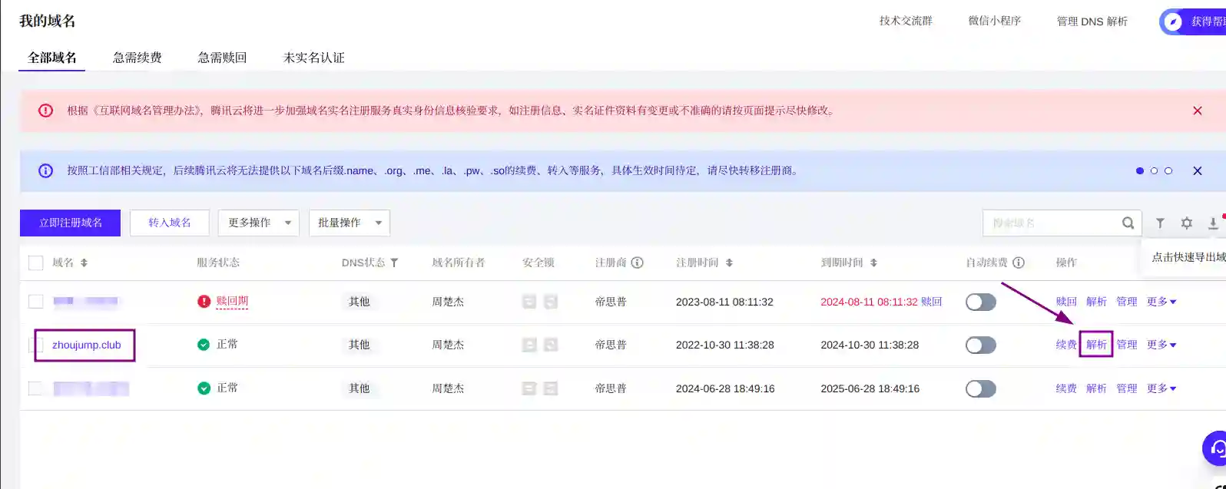Image resolution: width=1226 pixels, height=489 pixels.
Task: Click the search magnifier icon
Action: (x=1128, y=223)
